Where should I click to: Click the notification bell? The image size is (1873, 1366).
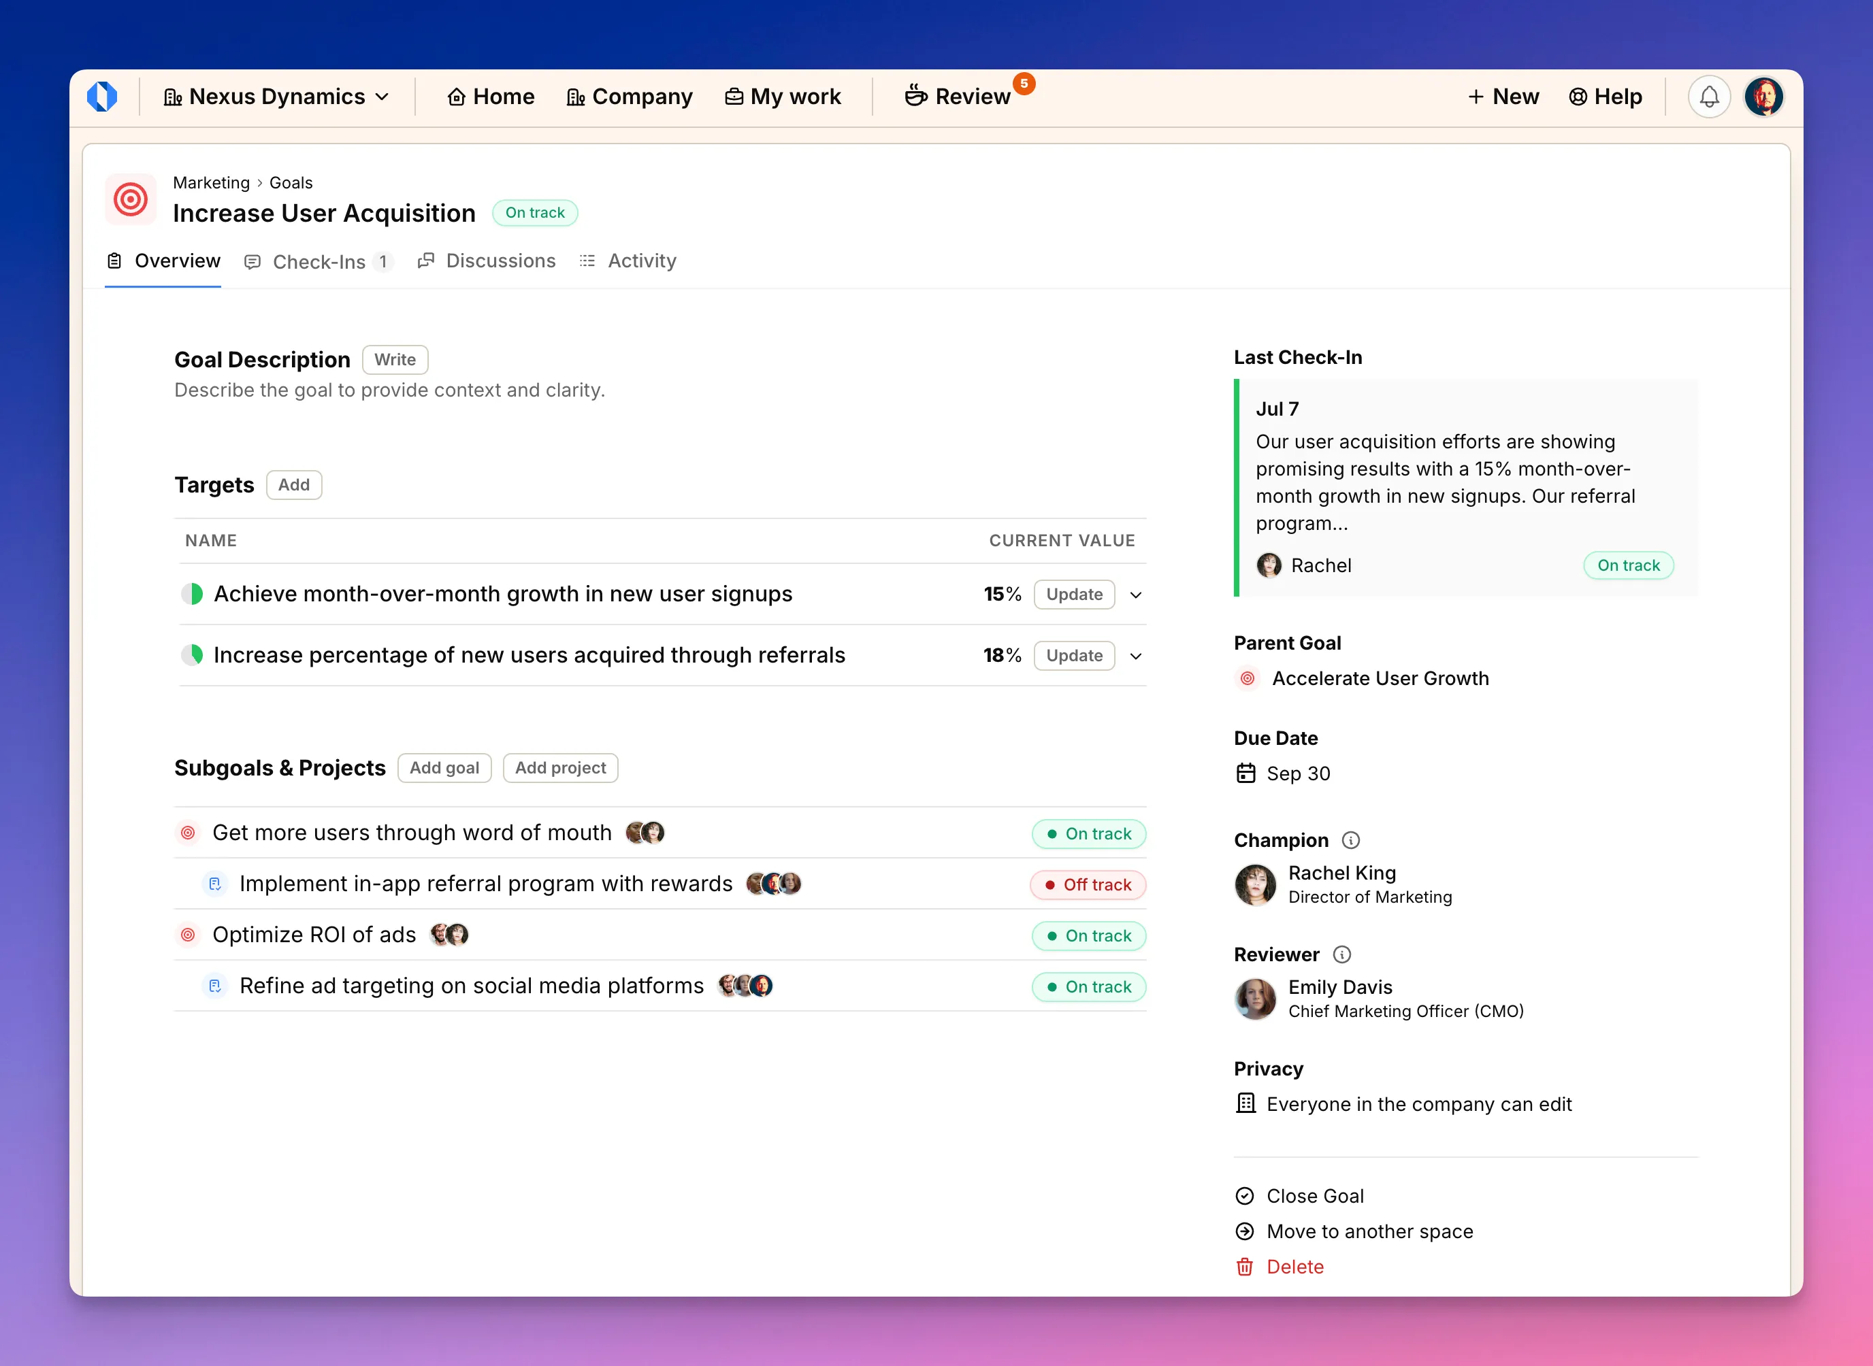point(1709,96)
